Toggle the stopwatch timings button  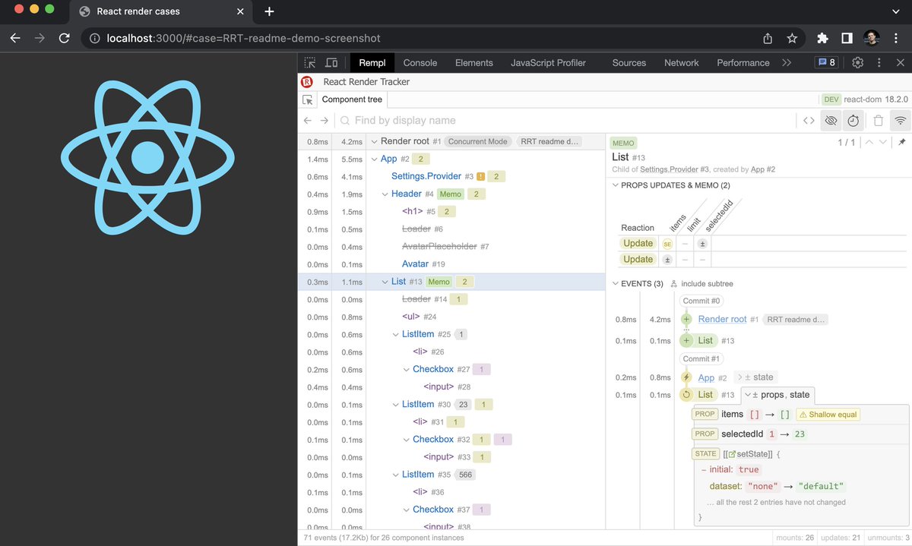click(853, 120)
